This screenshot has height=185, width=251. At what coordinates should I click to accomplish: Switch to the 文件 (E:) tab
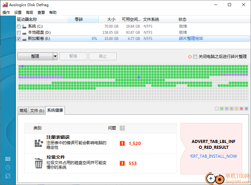(x=37, y=110)
